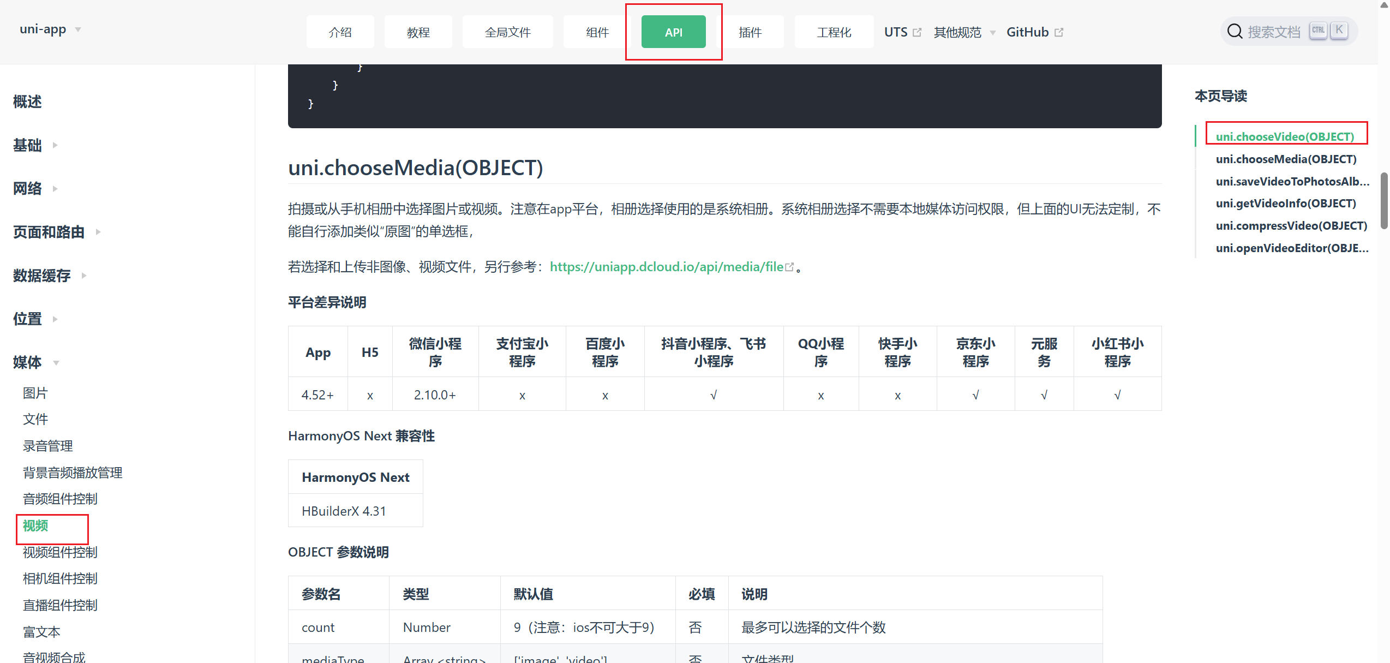This screenshot has height=663, width=1390.
Task: Jump to uni.compressVideo(OBJECT) section
Action: click(1291, 226)
